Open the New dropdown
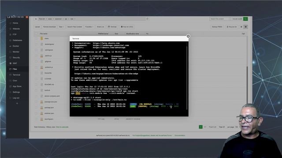Viewport: 282px width, 158px height. [61, 27]
